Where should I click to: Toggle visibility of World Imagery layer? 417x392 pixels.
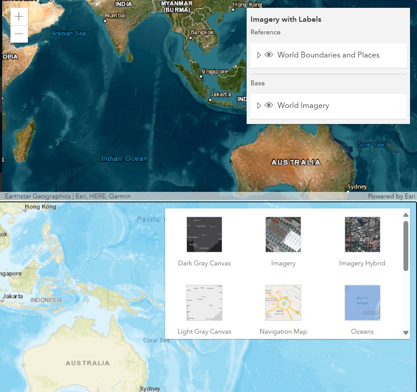tap(269, 106)
